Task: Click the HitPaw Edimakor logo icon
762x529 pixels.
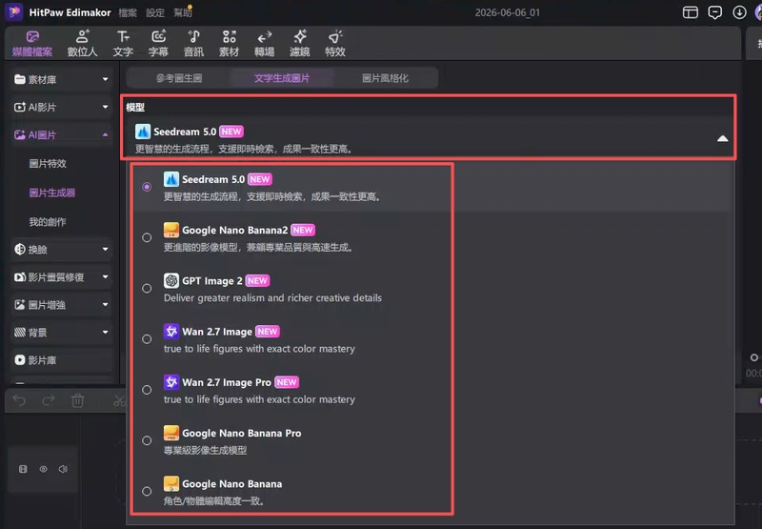Action: 14,12
